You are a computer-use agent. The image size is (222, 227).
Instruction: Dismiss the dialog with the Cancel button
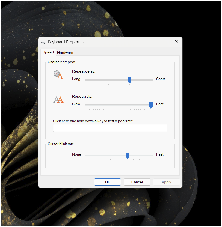coord(137,182)
